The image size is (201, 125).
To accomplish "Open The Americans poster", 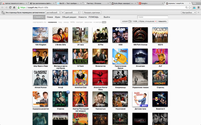I will [120, 78].
